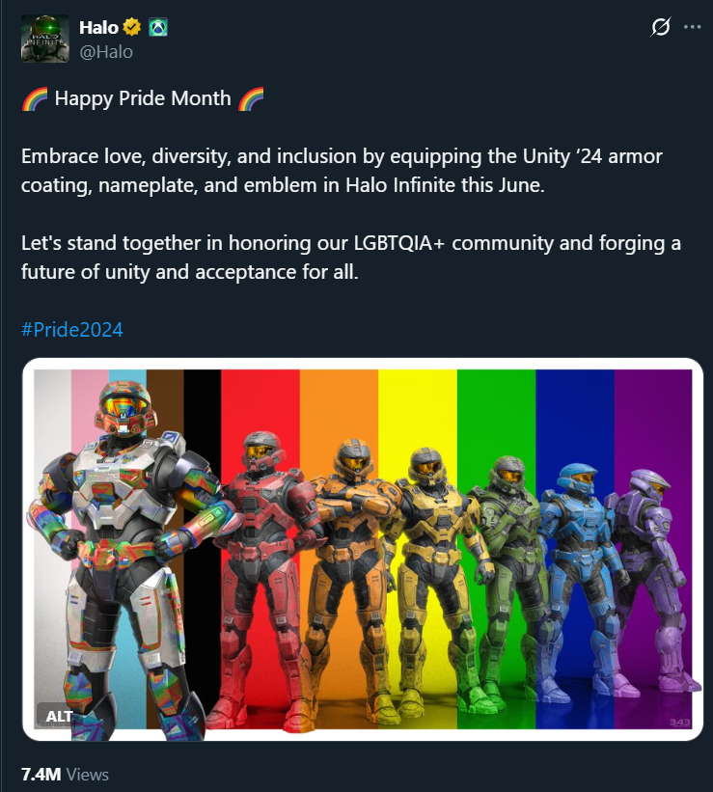Click the yellow background stripe in the image

418,404
